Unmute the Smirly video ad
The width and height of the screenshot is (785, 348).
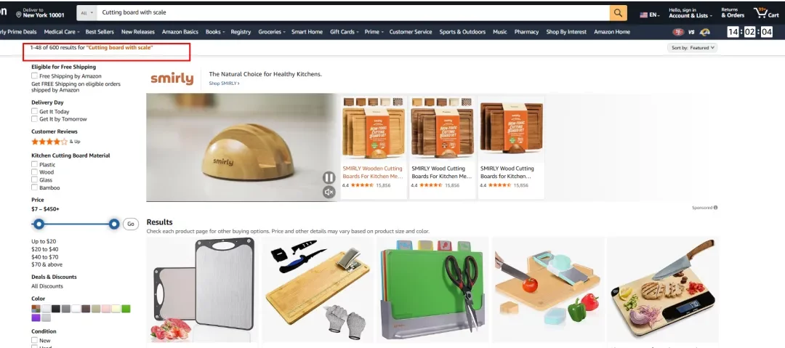tap(329, 192)
